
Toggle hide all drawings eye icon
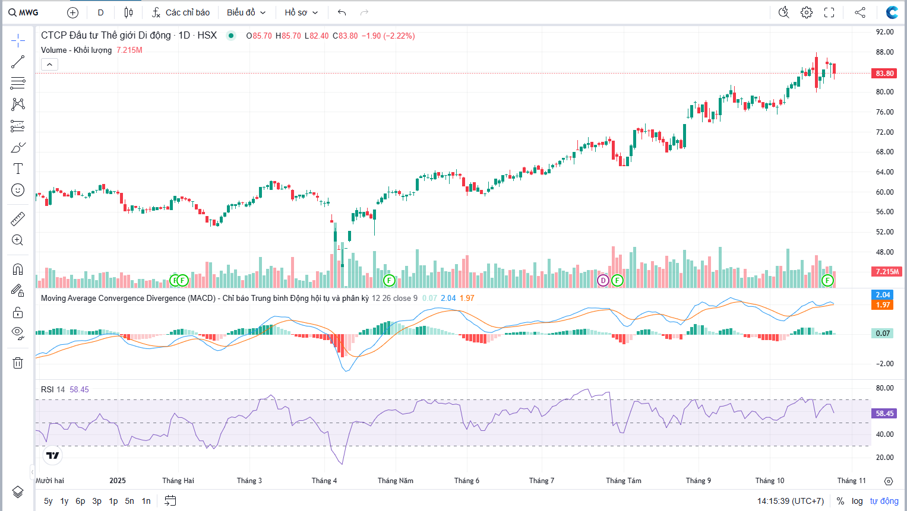[18, 333]
